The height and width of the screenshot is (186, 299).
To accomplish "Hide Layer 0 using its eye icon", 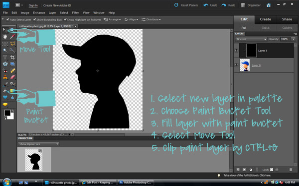I will 236,65.
